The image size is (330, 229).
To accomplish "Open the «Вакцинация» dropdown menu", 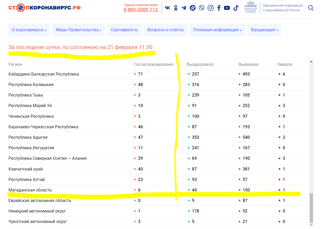I will 264,30.
